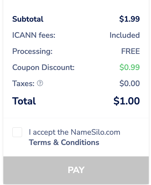Click the divider line above the checkbox
Screen dimensions: 151x185
pos(76,118)
